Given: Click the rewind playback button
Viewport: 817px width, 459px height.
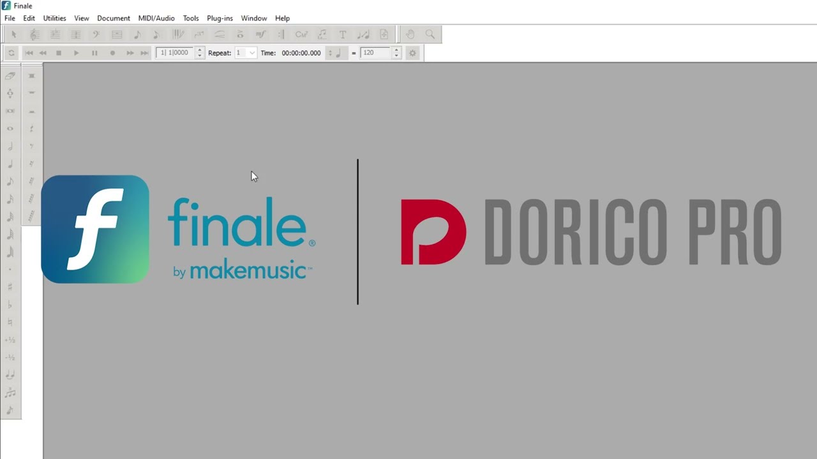Looking at the screenshot, I should [x=43, y=53].
